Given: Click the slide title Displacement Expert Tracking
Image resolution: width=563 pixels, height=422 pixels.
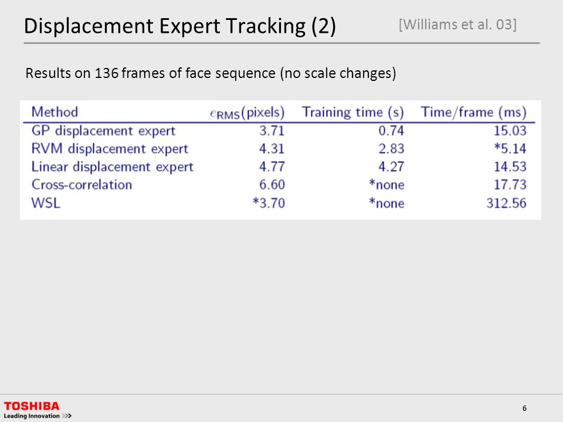Looking at the screenshot, I should pyautogui.click(x=180, y=26).
